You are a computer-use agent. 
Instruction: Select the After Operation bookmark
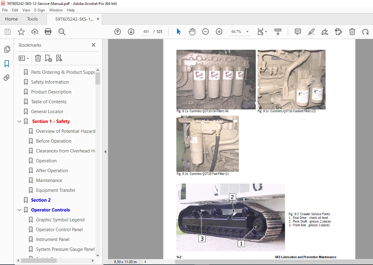point(52,171)
